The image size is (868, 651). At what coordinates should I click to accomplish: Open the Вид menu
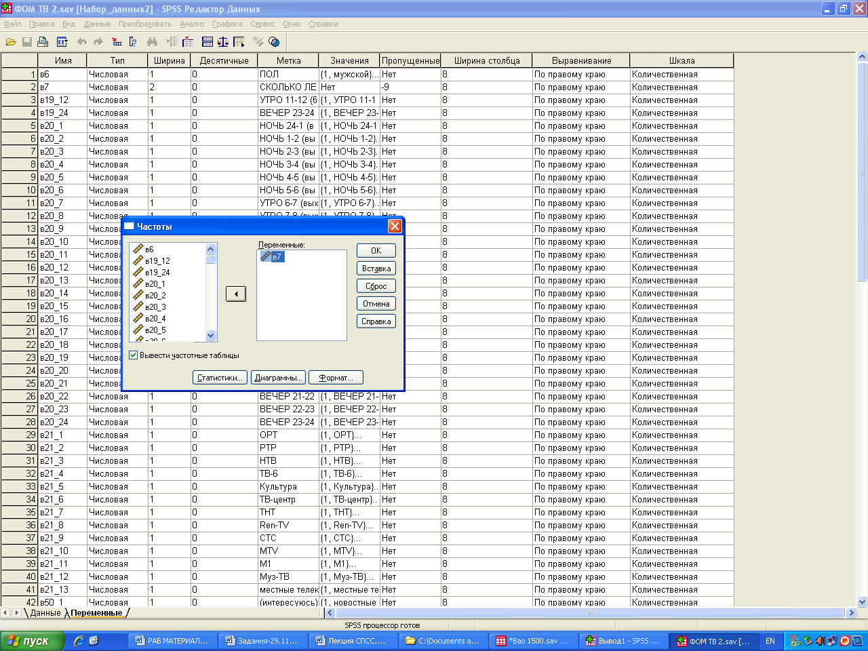point(69,24)
